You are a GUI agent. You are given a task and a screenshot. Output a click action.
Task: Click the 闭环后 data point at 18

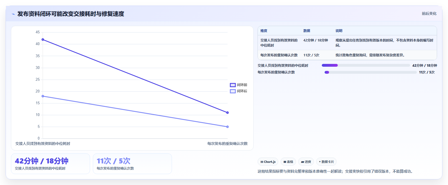tap(43, 96)
